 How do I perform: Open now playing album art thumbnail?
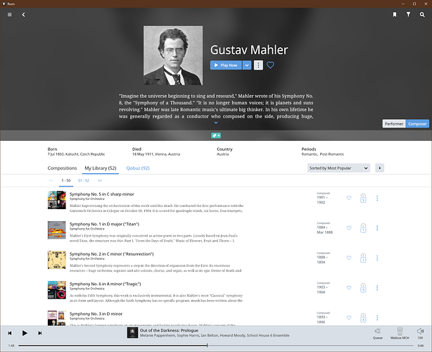tap(132, 333)
